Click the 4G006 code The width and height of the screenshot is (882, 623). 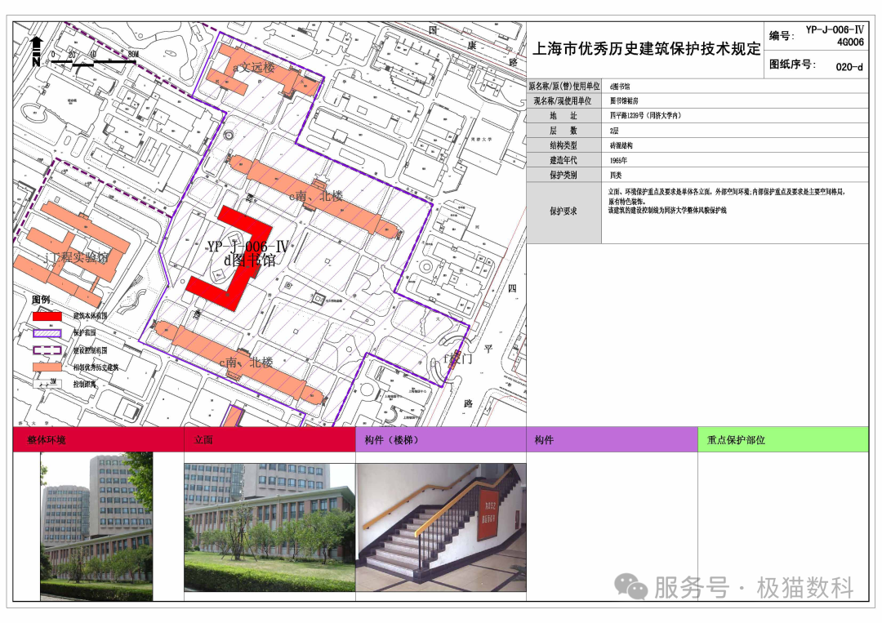click(x=850, y=42)
